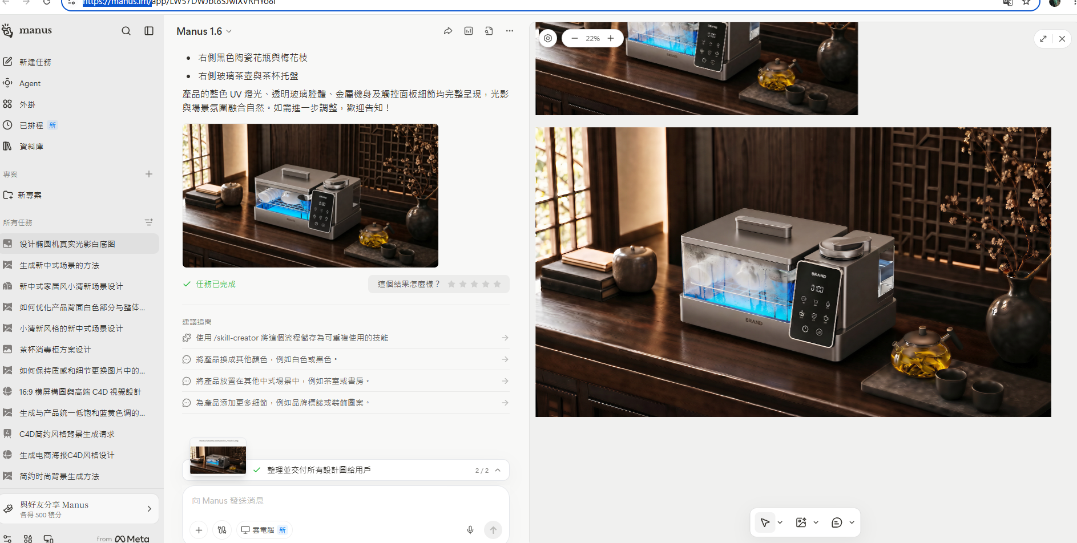Focus the 向 Manus 發送消息 message box

point(346,501)
